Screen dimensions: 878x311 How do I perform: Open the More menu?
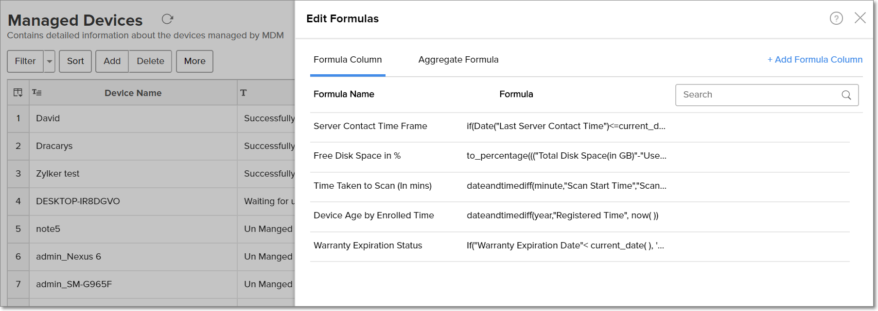(x=194, y=61)
